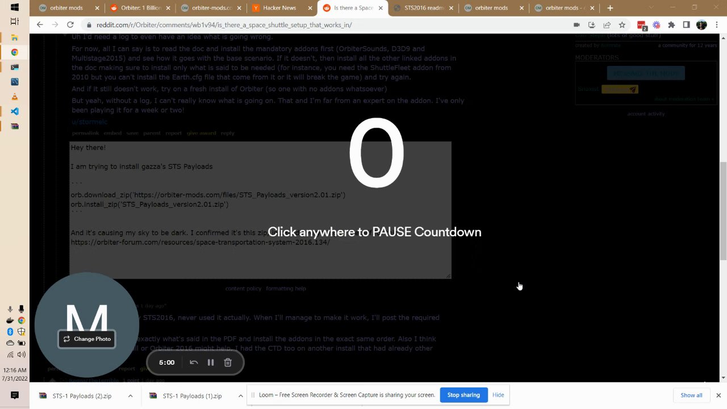Toggle the browser side panel
The image size is (727, 409).
pyautogui.click(x=686, y=25)
